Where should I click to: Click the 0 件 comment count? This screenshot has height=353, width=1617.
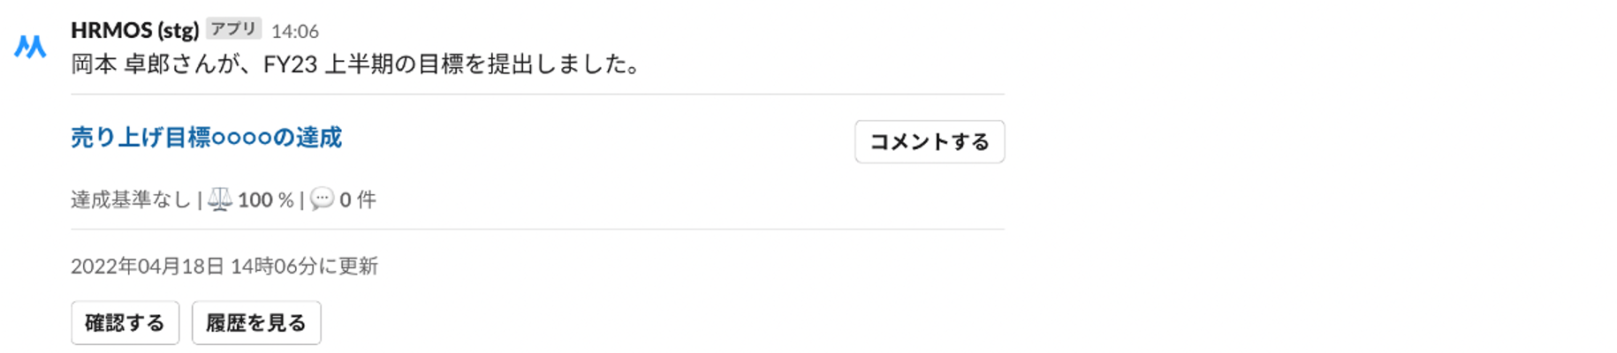click(358, 200)
